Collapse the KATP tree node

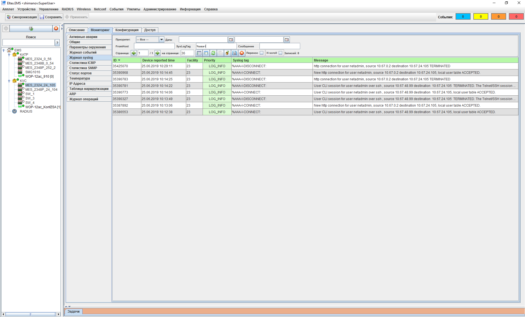pyautogui.click(x=9, y=54)
